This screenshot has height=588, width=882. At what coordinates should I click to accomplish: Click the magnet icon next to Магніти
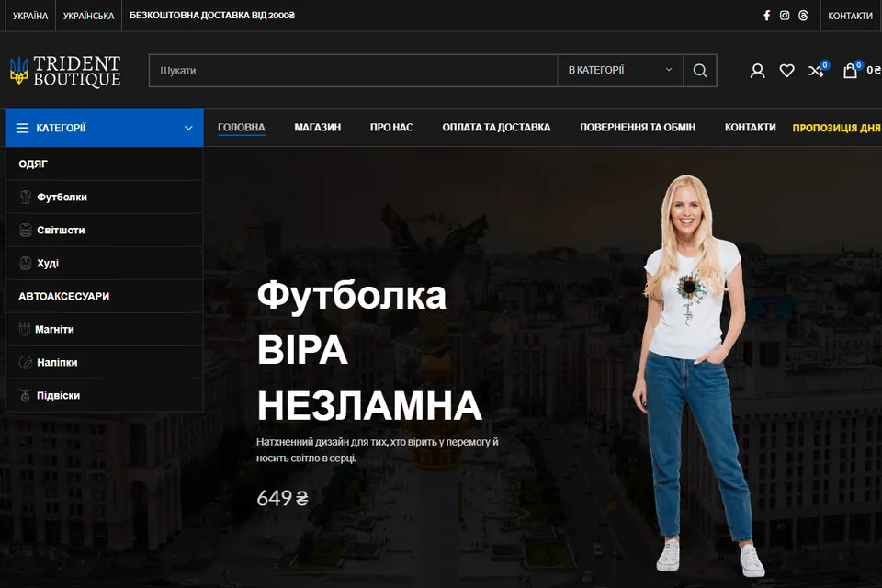pos(24,329)
